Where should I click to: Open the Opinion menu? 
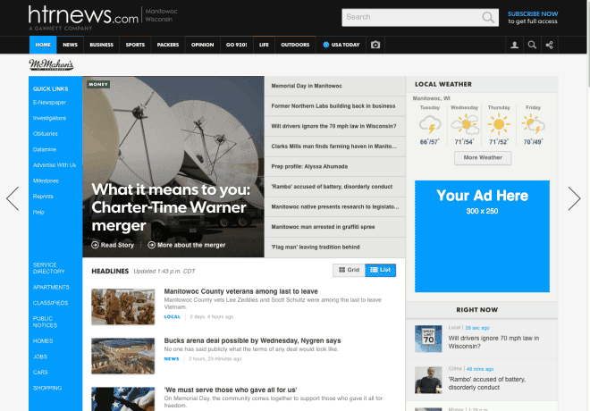tap(202, 45)
